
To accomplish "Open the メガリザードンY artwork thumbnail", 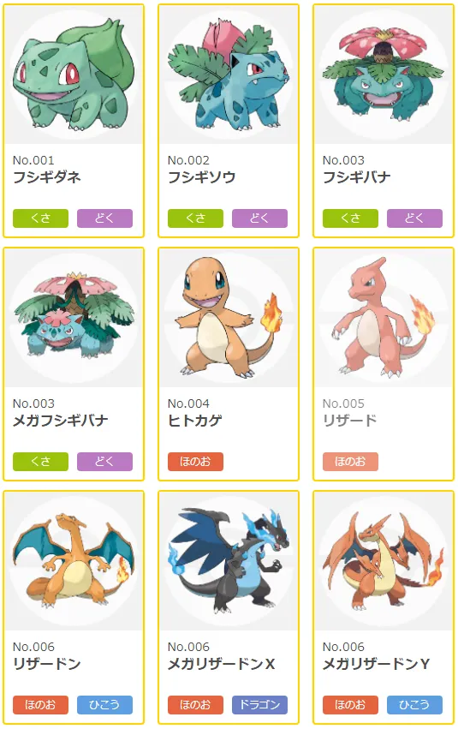I will (x=384, y=561).
